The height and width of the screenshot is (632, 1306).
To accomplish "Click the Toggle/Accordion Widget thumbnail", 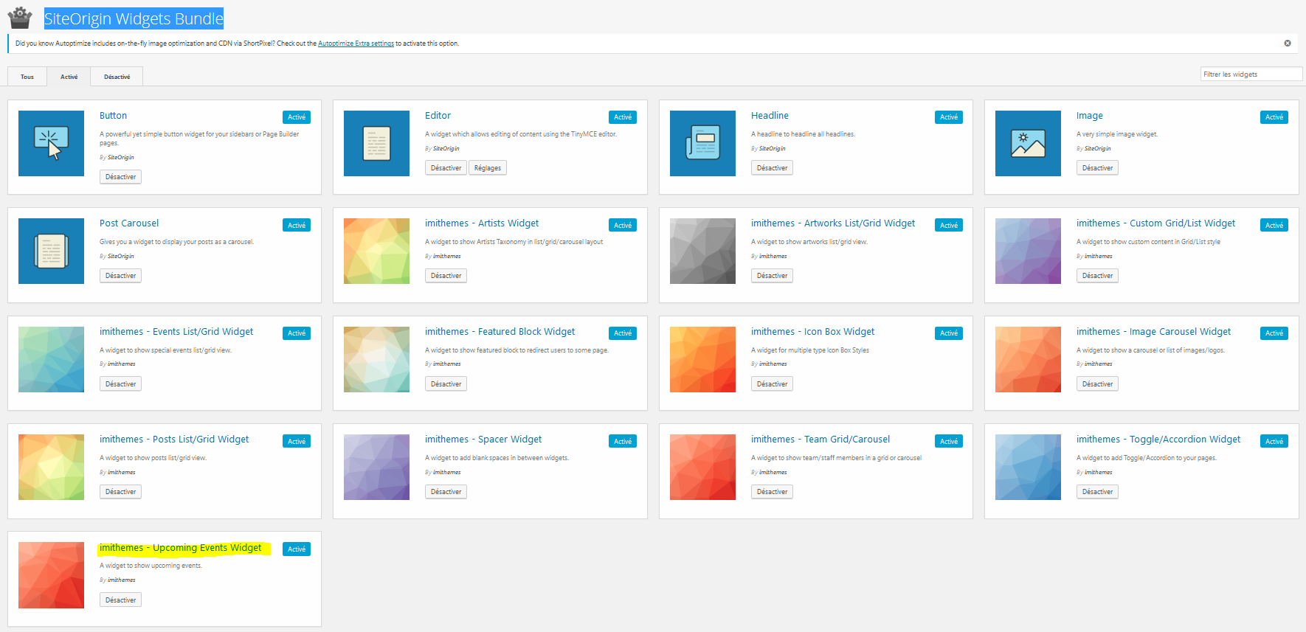I will [1028, 467].
